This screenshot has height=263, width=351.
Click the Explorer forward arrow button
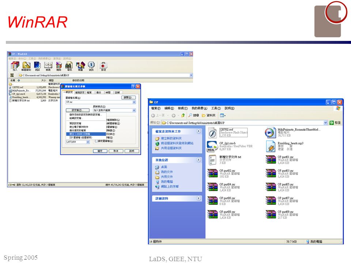click(173, 115)
